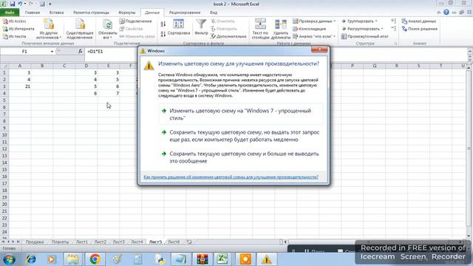Screen dimensions: 473x266
Task: Open sheet tab Лист6
Action: 174,242
